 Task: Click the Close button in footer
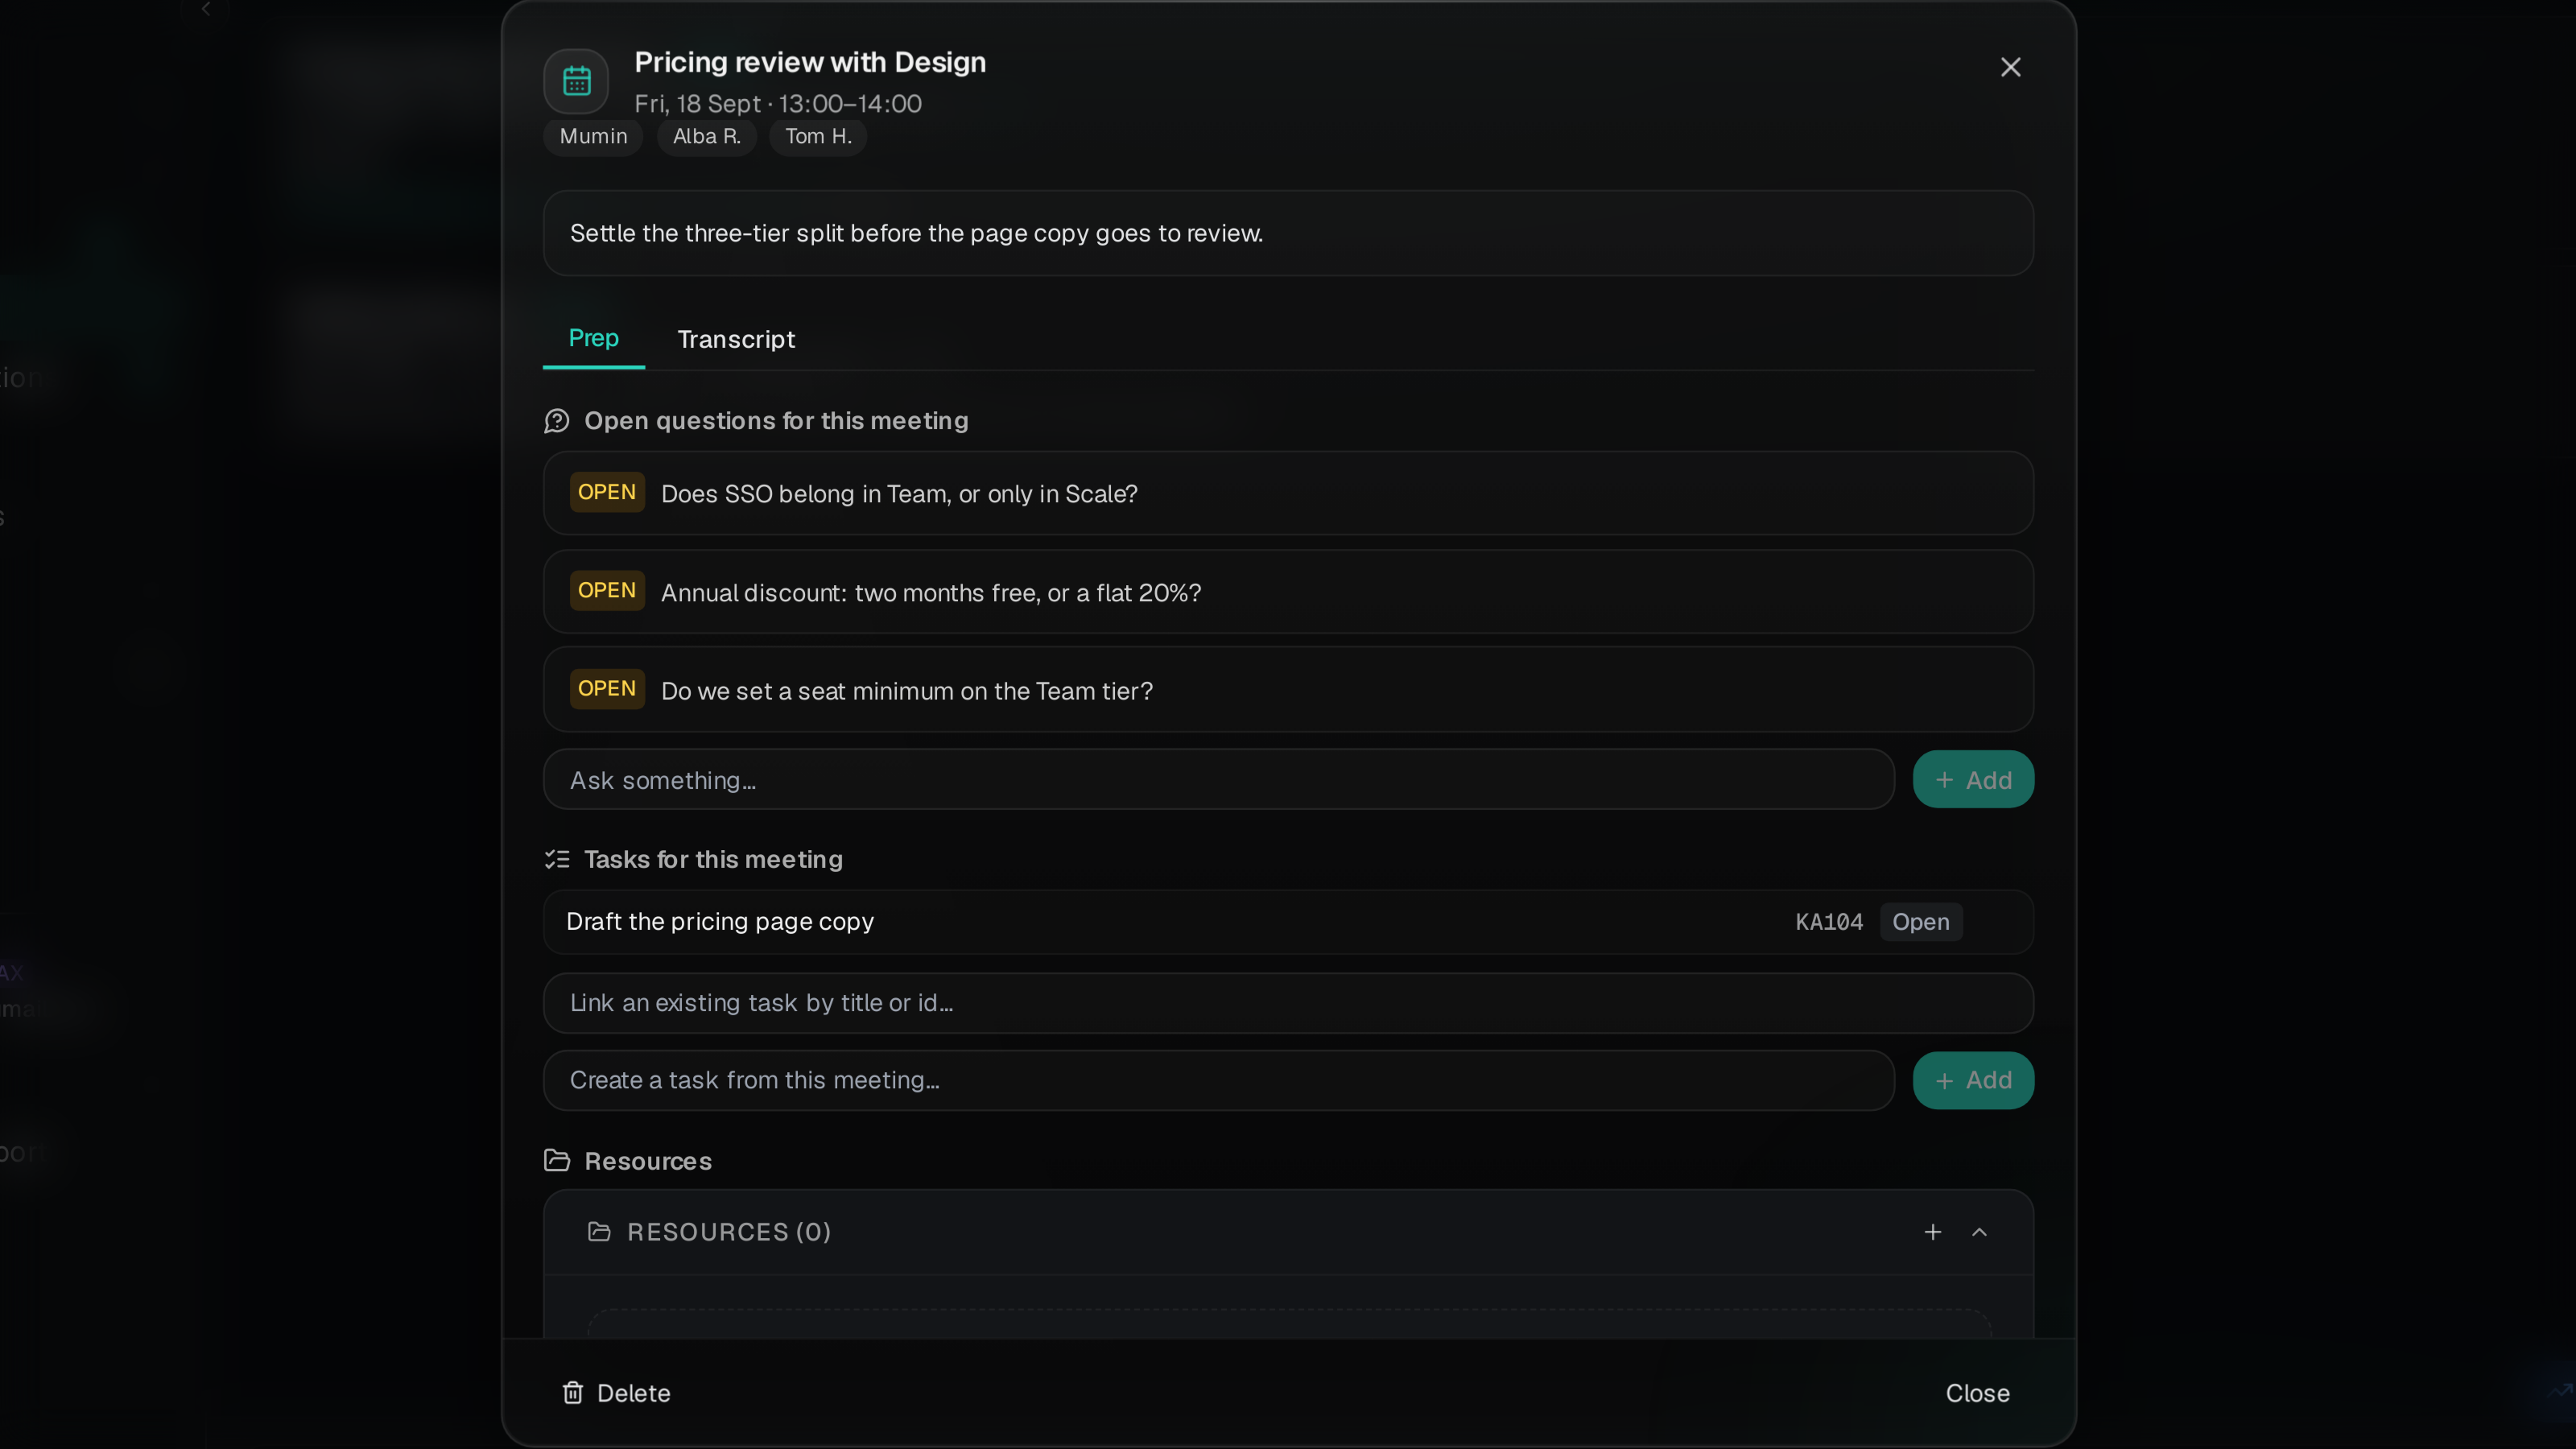[1977, 1393]
